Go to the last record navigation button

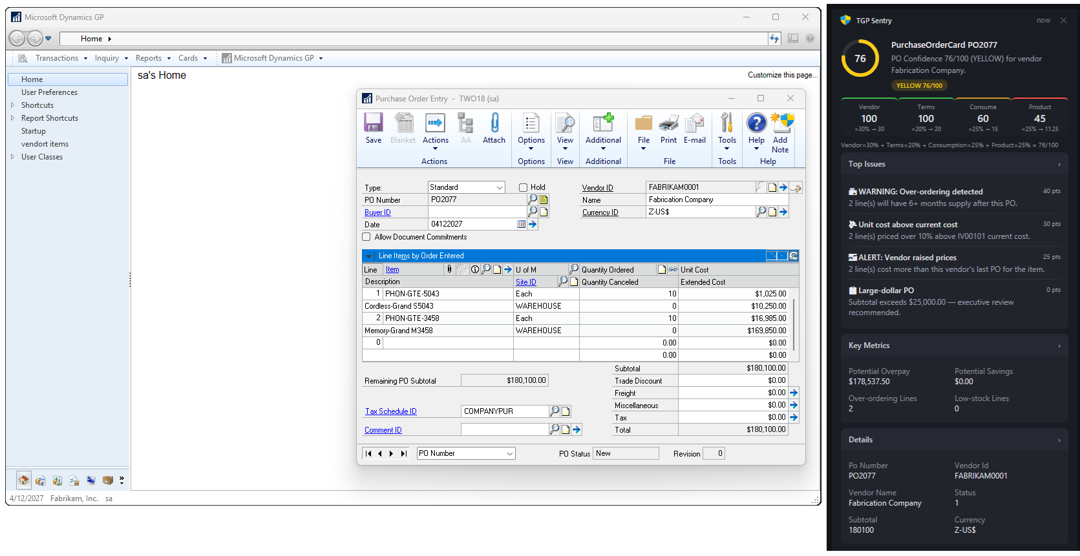[x=403, y=453]
